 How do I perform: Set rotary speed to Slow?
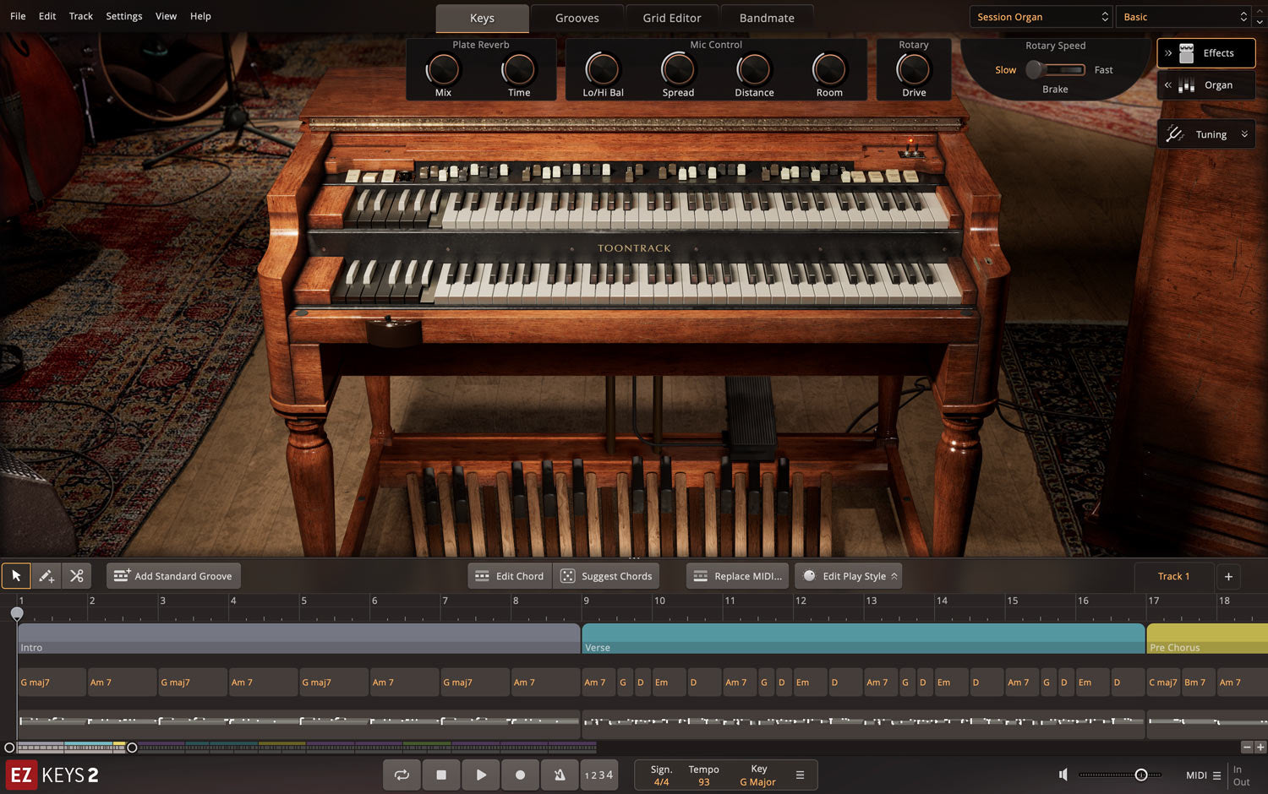1005,70
